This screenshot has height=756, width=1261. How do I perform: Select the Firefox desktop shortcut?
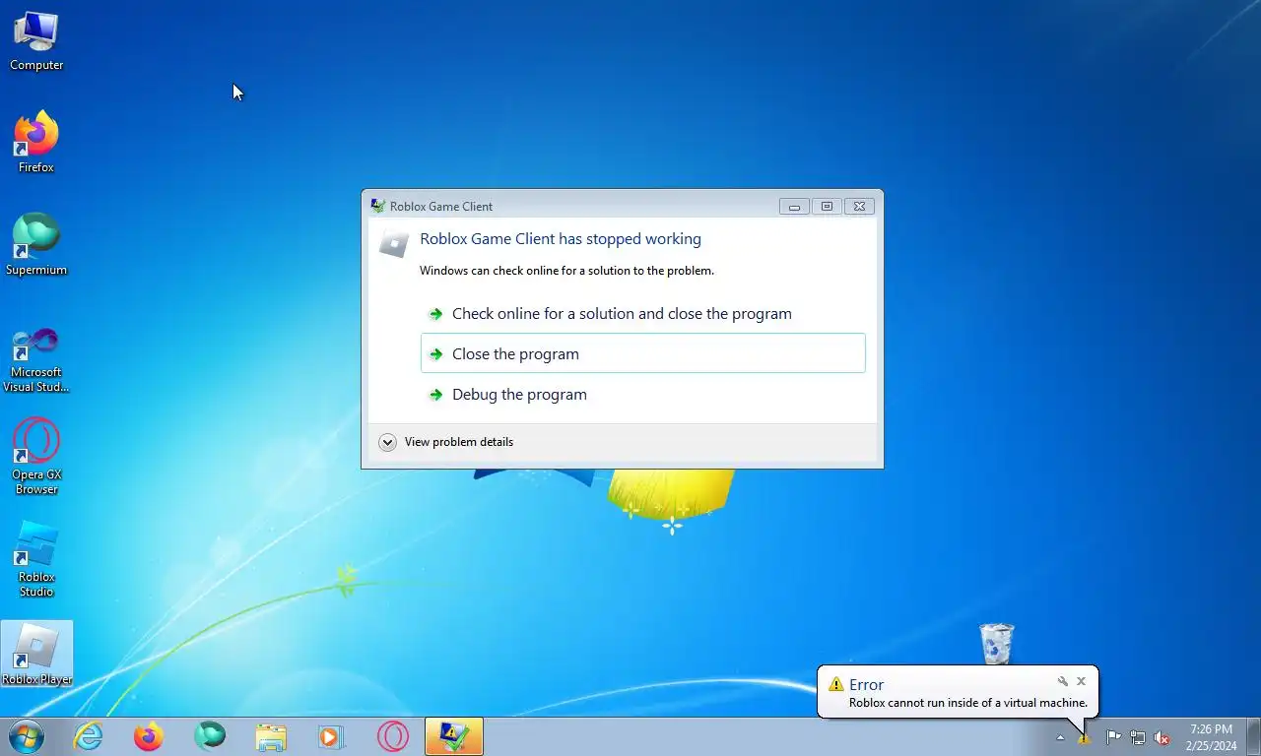[36, 143]
